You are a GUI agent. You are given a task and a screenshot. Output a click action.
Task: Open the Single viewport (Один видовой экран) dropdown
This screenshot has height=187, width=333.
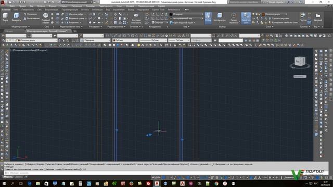183,22
